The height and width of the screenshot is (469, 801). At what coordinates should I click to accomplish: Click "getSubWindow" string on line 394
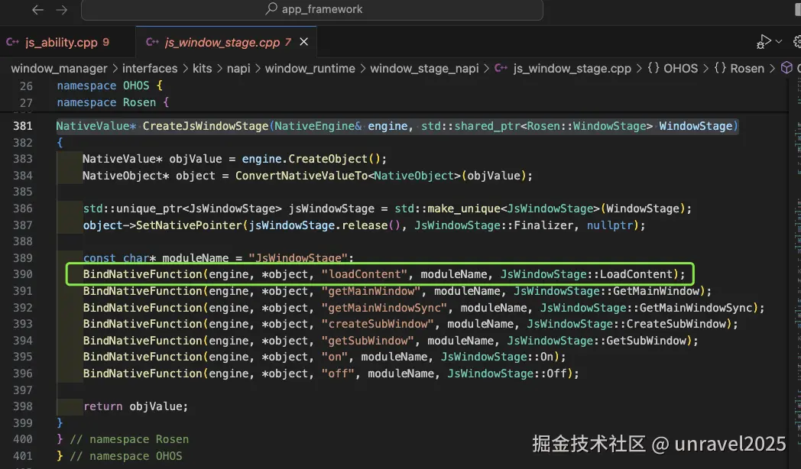[368, 341]
